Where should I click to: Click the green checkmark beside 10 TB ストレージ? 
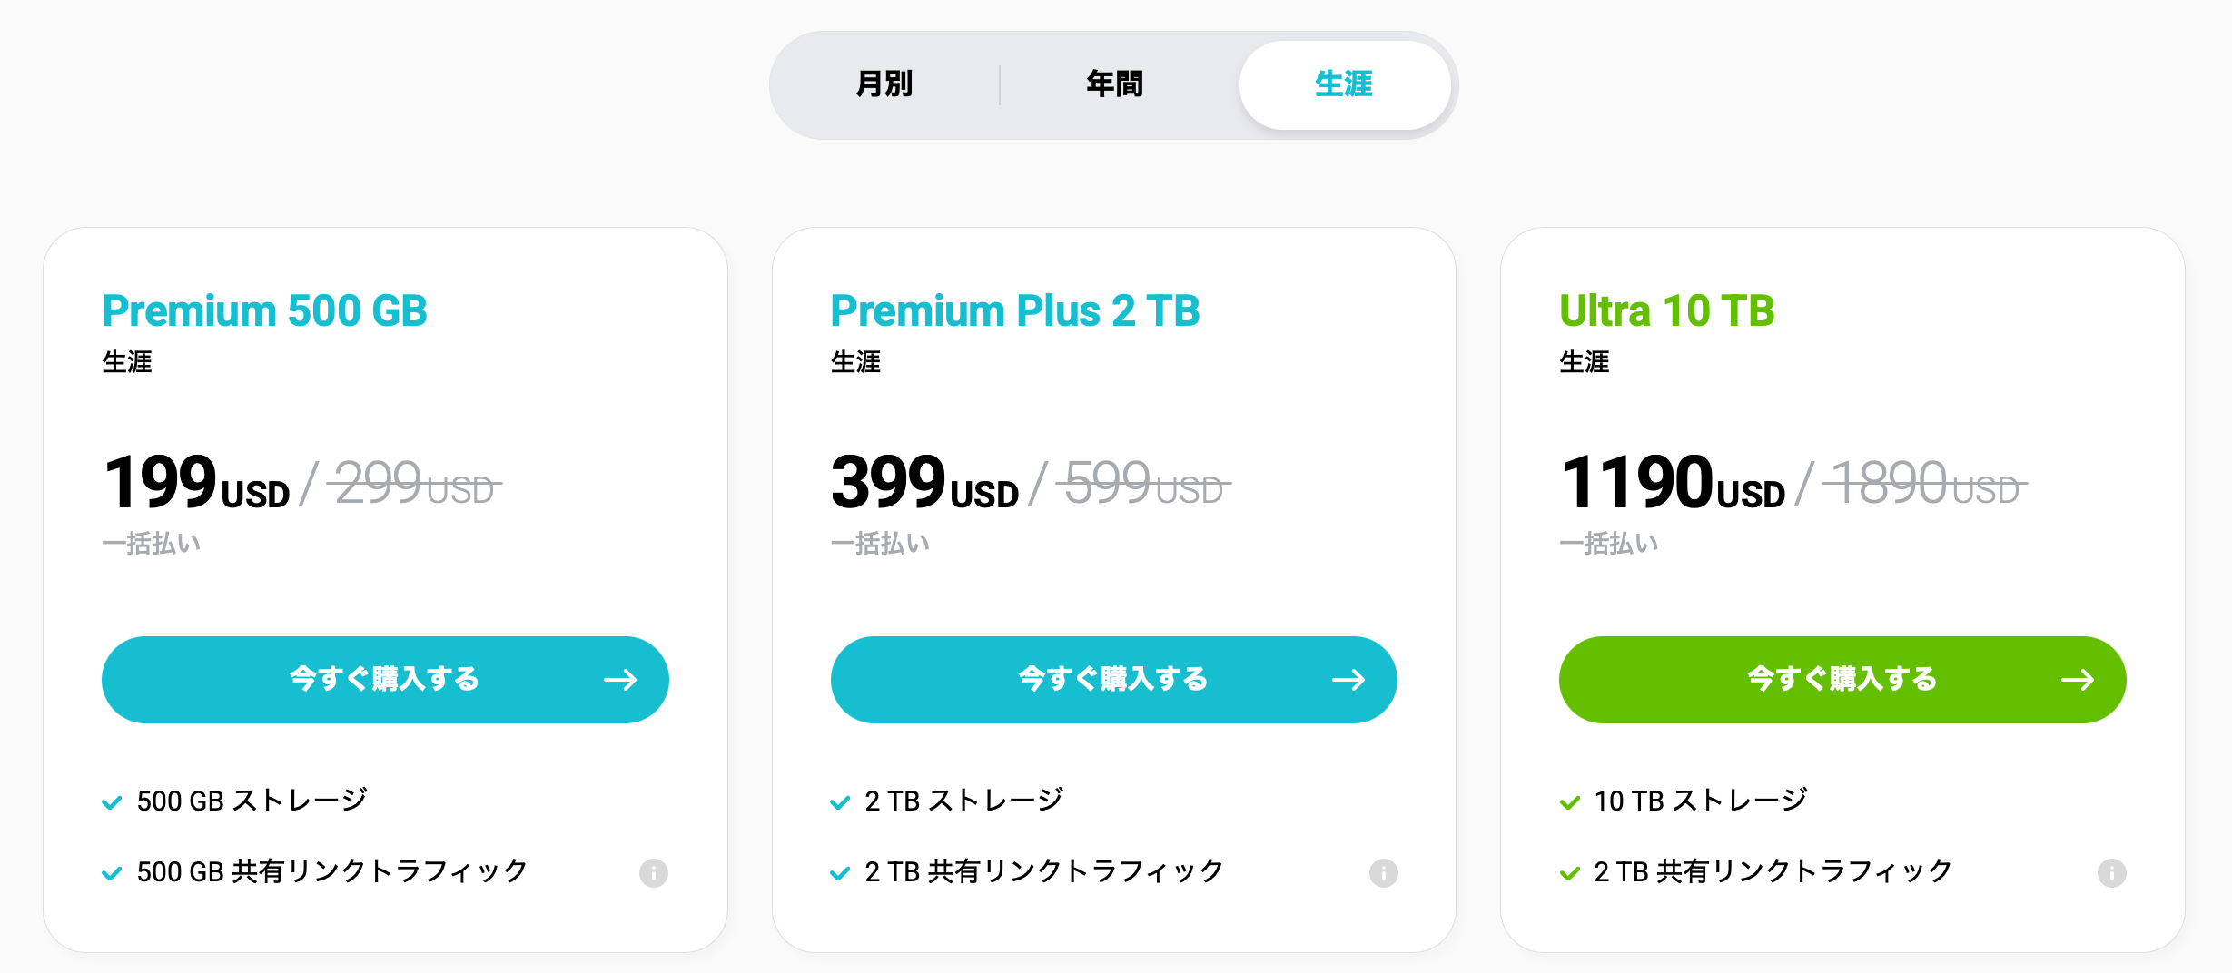pos(1569,801)
